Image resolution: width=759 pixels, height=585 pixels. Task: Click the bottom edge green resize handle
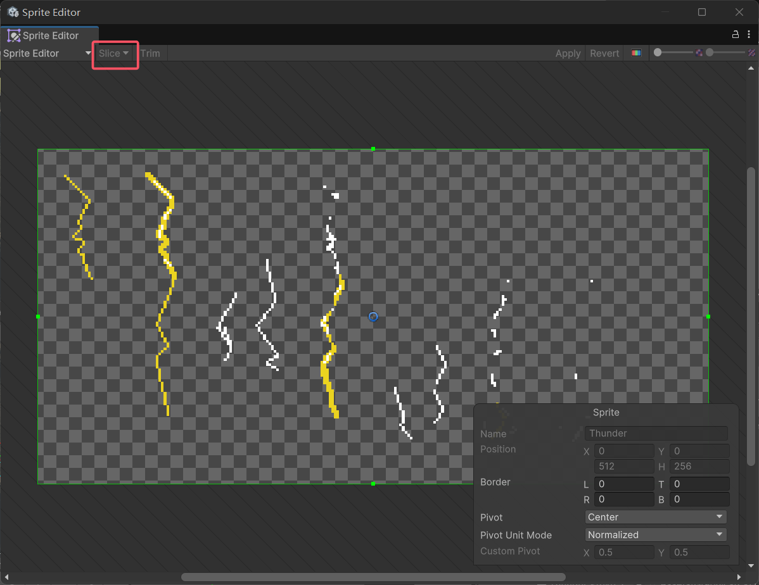pos(373,484)
